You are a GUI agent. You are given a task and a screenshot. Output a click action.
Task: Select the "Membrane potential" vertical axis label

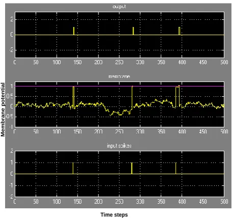click(3, 110)
